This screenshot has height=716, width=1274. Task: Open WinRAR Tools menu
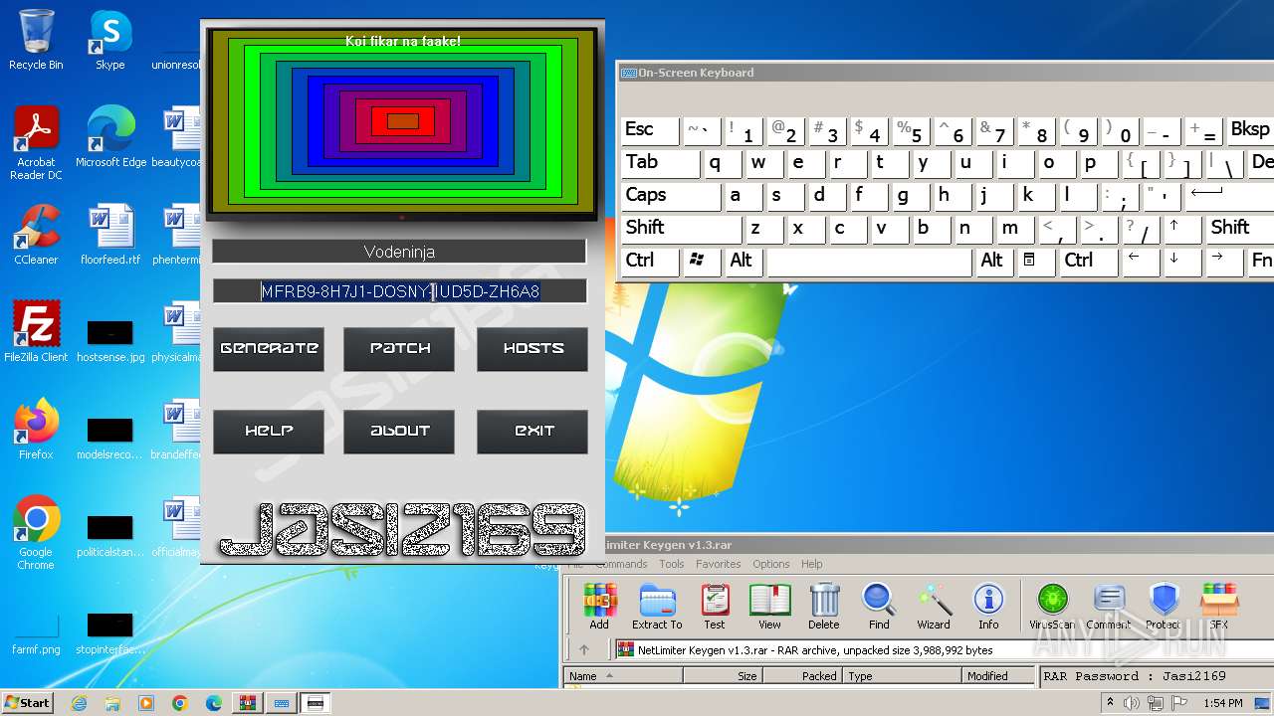[x=672, y=564]
